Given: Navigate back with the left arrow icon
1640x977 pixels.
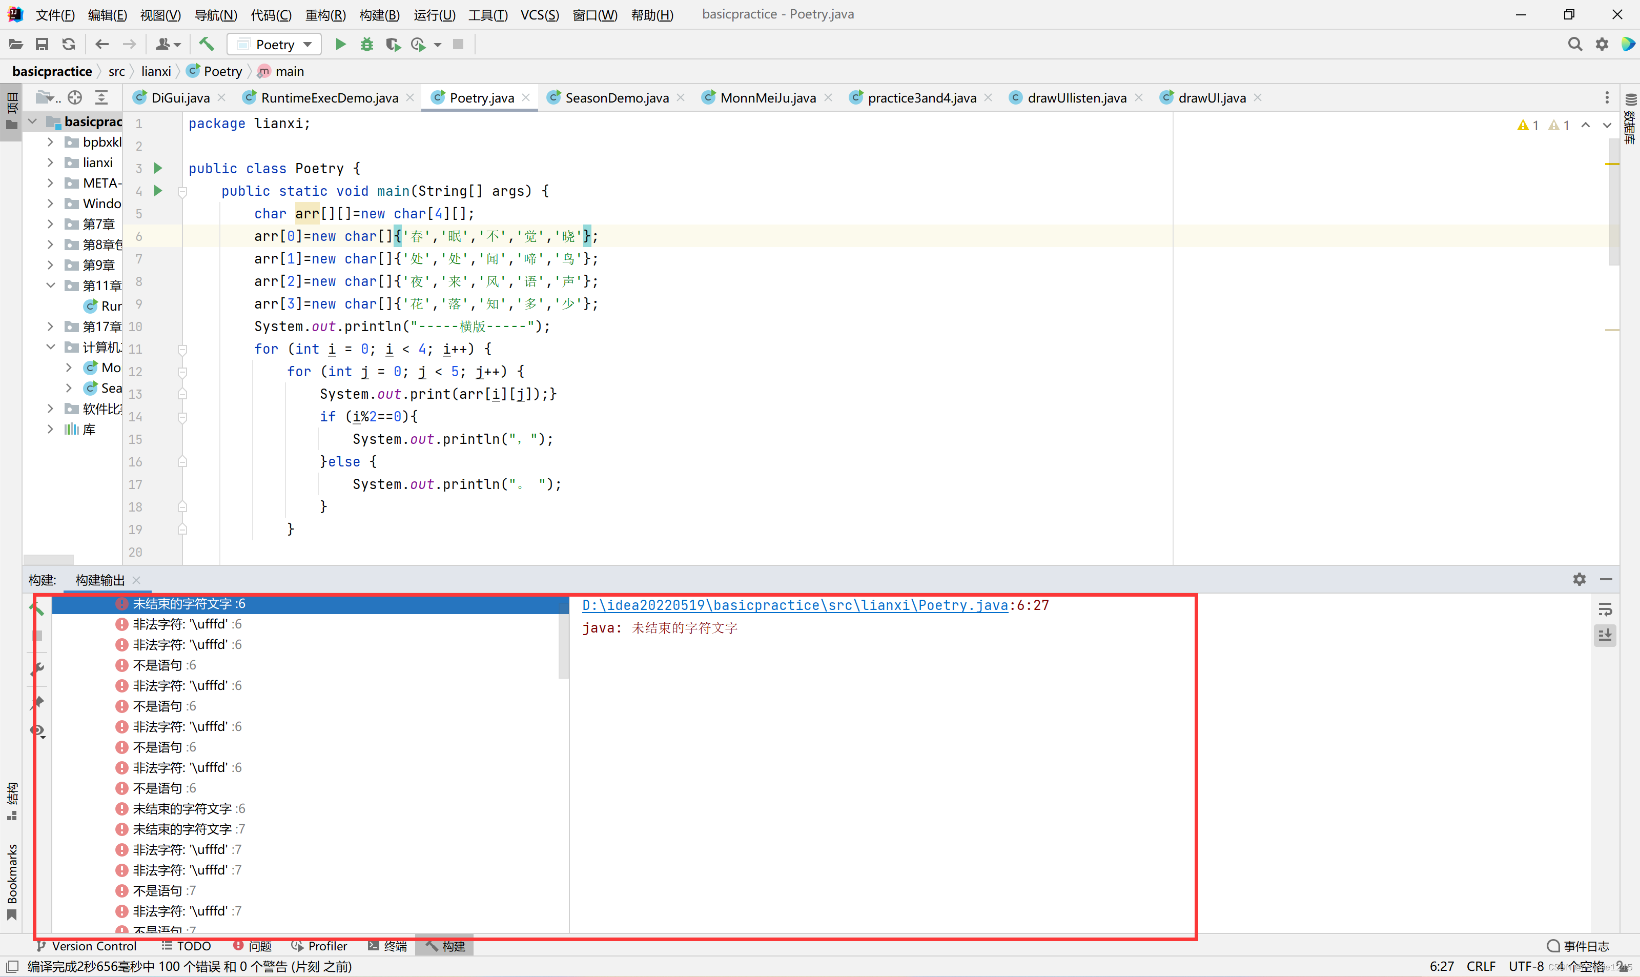Looking at the screenshot, I should (x=102, y=44).
